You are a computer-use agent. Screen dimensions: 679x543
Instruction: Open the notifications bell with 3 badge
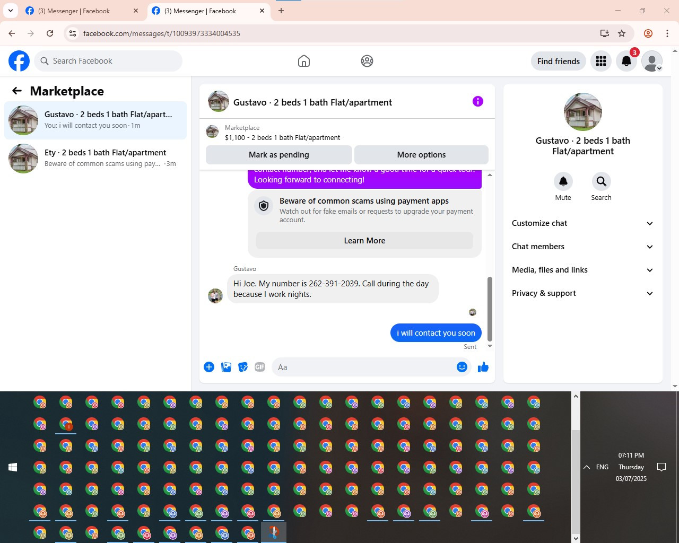coord(626,61)
